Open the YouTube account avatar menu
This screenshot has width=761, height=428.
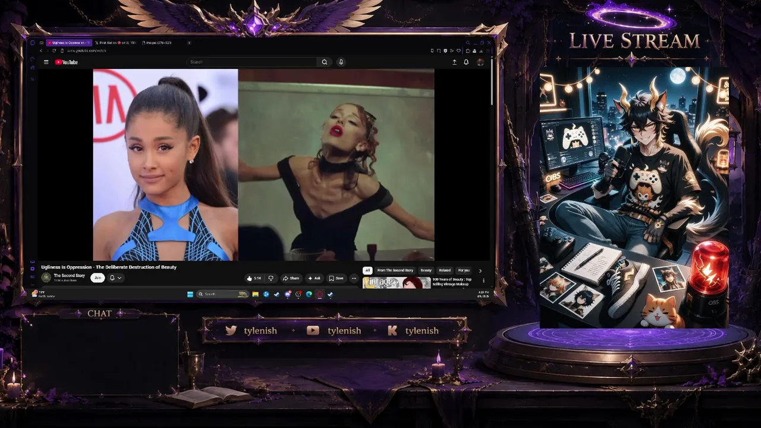480,62
